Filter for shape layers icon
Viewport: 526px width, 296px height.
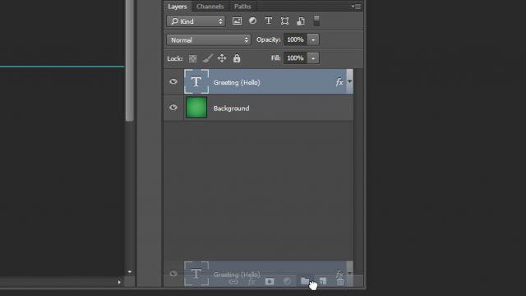[x=284, y=21]
